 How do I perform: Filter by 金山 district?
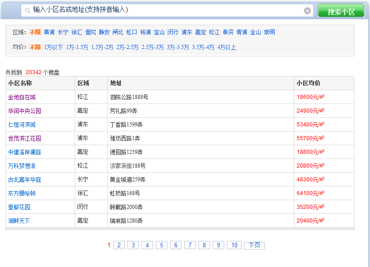pos(255,32)
